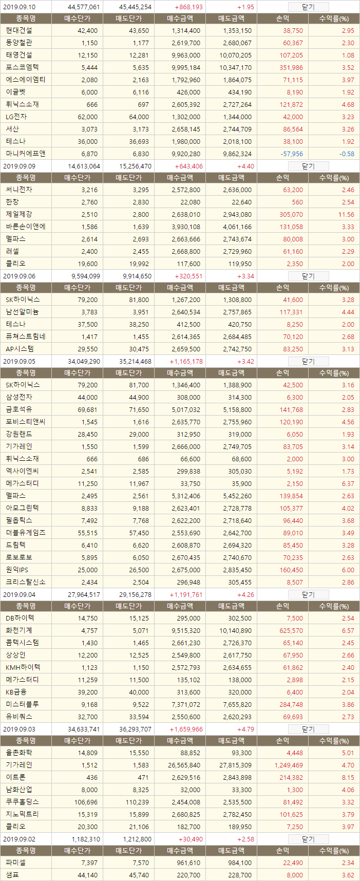Select the -0.58 return rate cell
The width and height of the screenshot is (360, 881).
(x=347, y=154)
